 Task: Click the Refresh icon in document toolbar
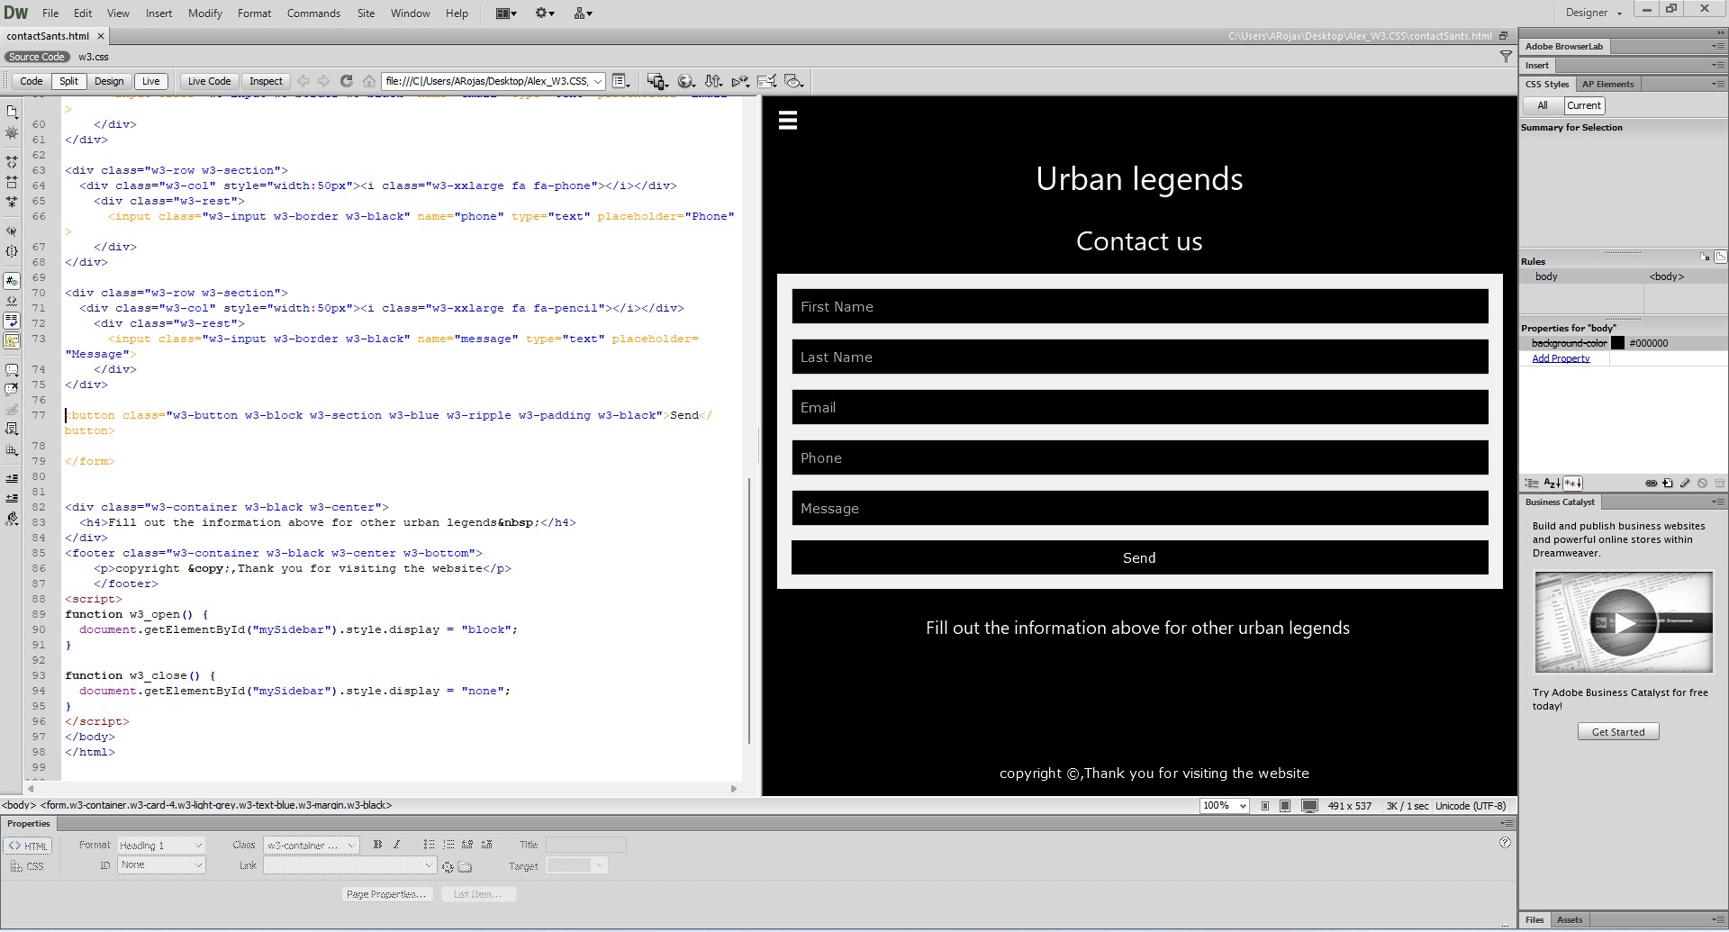[x=347, y=81]
